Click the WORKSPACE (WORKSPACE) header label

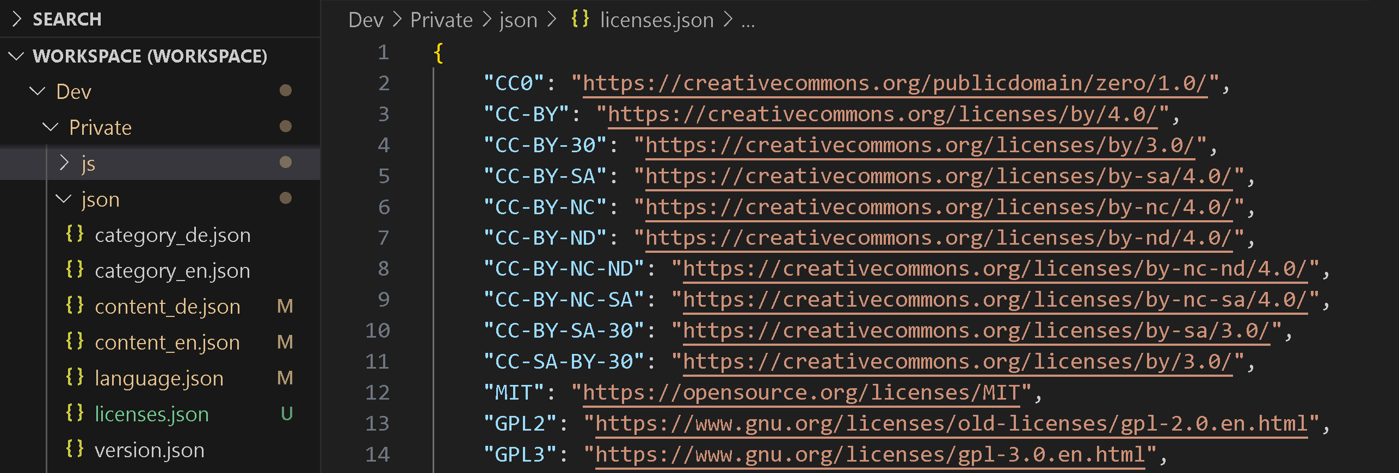pos(150,56)
